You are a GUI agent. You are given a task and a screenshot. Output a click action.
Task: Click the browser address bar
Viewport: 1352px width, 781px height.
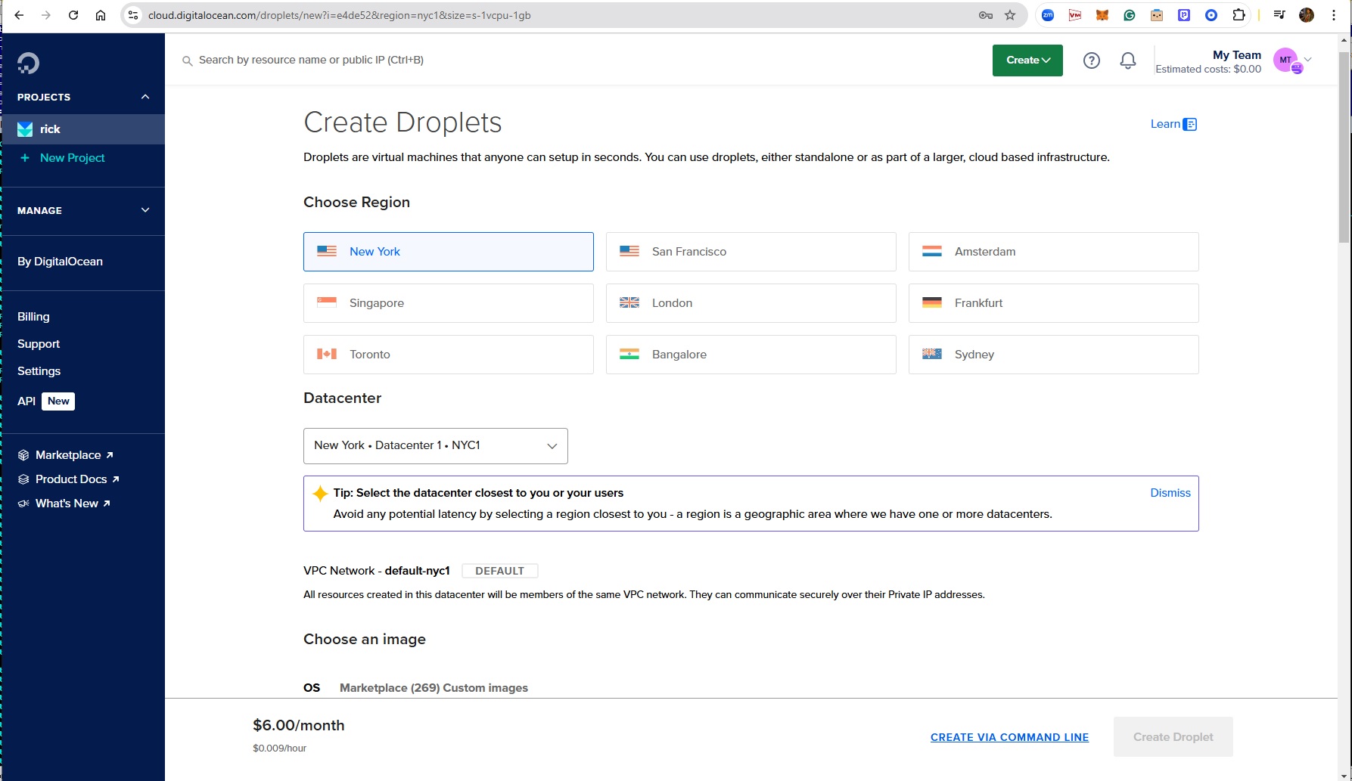(560, 15)
